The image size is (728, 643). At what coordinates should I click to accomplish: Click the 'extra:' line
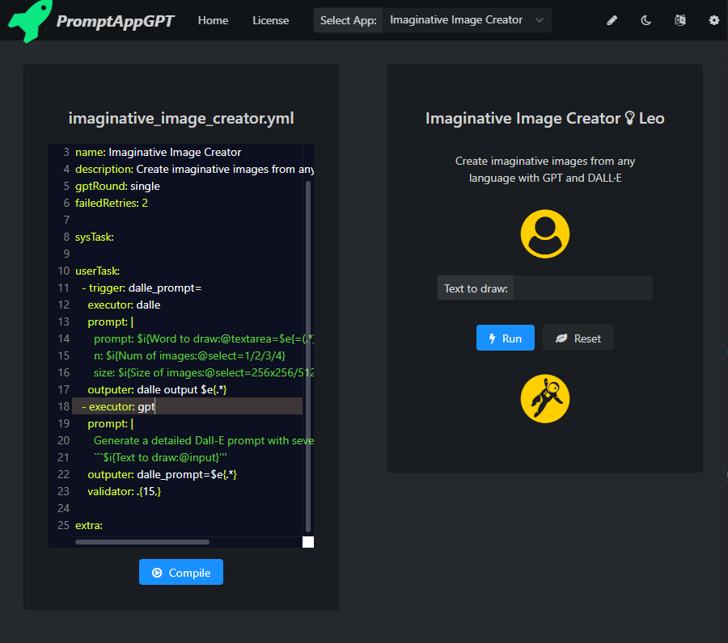89,525
